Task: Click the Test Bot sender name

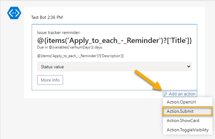Action: click(x=39, y=18)
